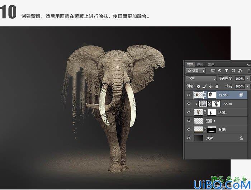Click the 地面 layer name
Viewport: 251px width, 190px height.
(222, 130)
